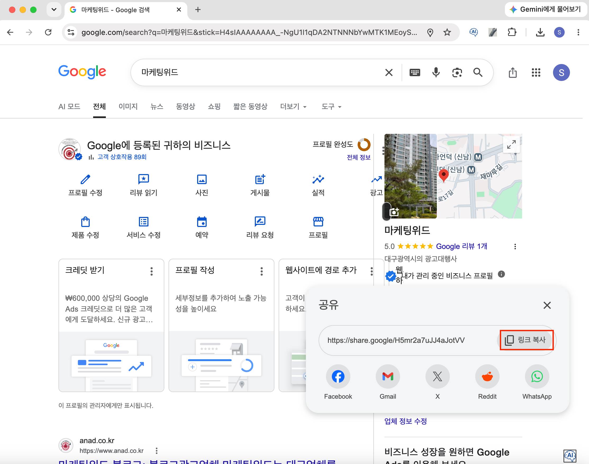589x464 pixels.
Task: Open the Chrome extensions puzzle icon
Action: pos(512,32)
